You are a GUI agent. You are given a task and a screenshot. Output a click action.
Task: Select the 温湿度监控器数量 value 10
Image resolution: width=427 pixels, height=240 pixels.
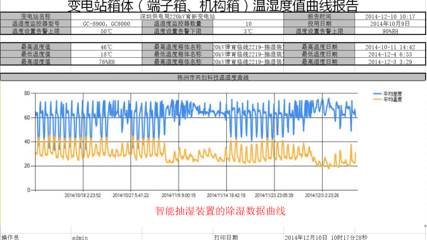(248, 23)
